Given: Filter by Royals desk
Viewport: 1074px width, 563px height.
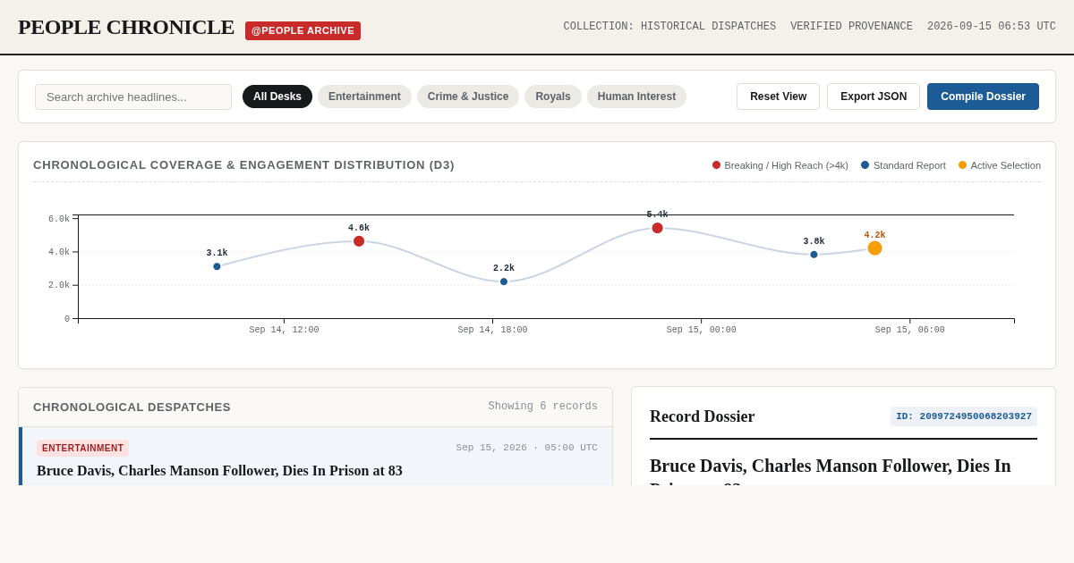Looking at the screenshot, I should pyautogui.click(x=553, y=97).
